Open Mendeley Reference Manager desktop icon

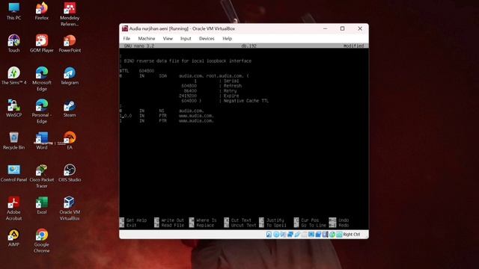coord(70,14)
